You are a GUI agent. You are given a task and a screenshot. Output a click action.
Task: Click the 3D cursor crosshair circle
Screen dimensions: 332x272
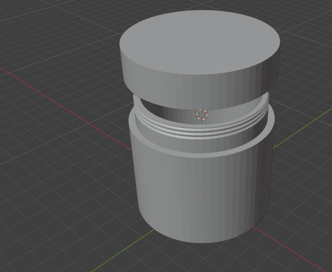click(x=202, y=115)
